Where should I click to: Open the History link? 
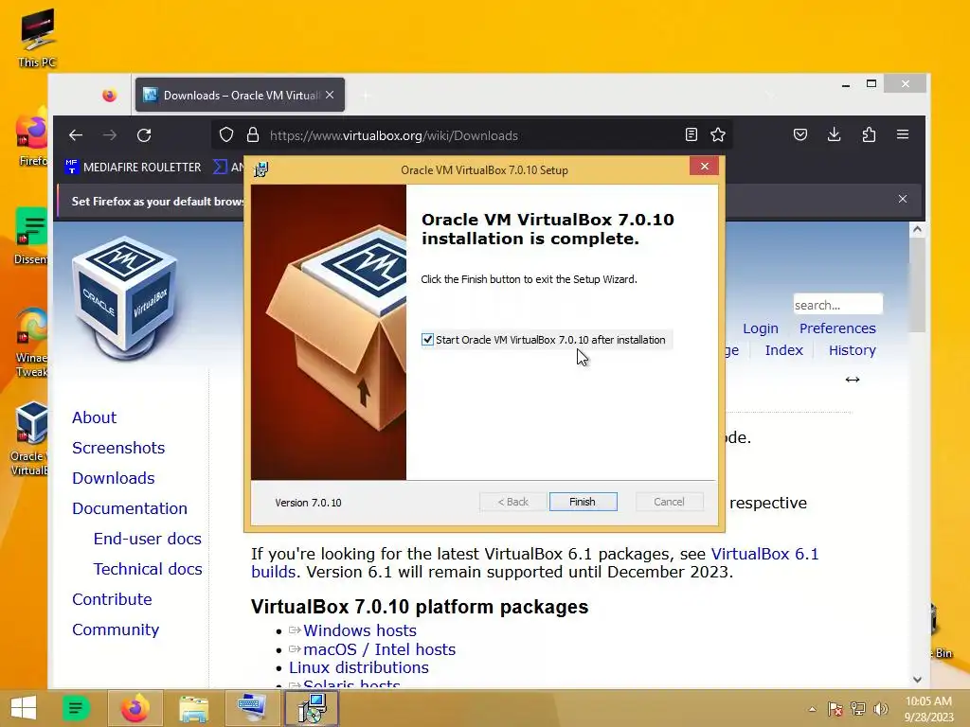(x=852, y=350)
